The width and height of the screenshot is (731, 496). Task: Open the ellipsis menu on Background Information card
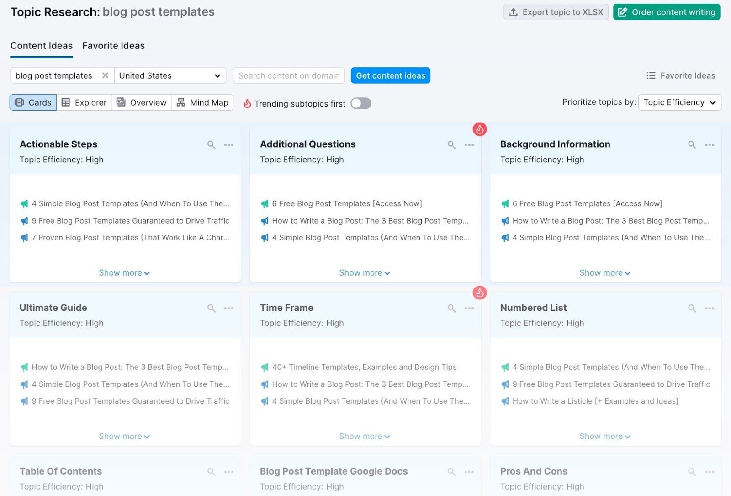tap(709, 144)
